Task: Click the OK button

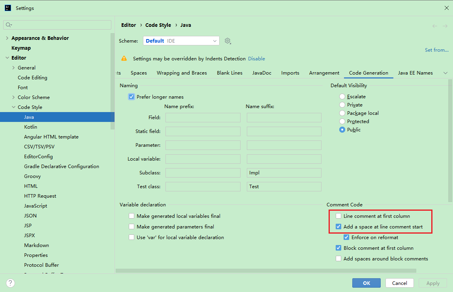Action: [x=366, y=283]
